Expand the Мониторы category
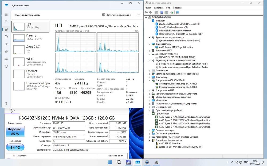Viewport: 267px width, 166px height. 150,100
